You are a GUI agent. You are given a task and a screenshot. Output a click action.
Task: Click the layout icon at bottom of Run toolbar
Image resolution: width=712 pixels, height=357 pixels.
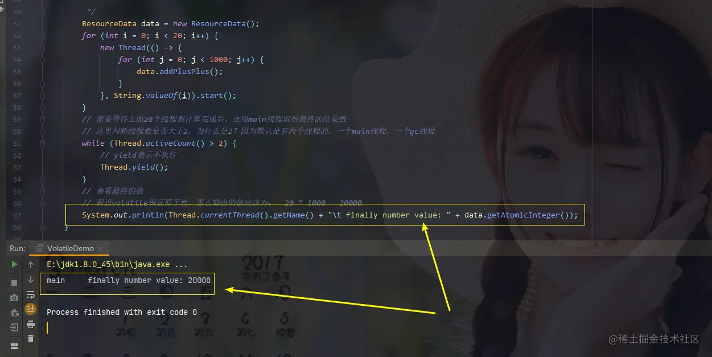pos(14,346)
